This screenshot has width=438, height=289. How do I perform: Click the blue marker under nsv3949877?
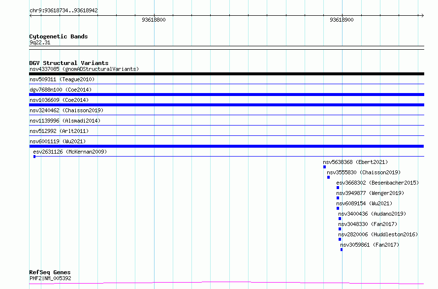click(x=338, y=198)
